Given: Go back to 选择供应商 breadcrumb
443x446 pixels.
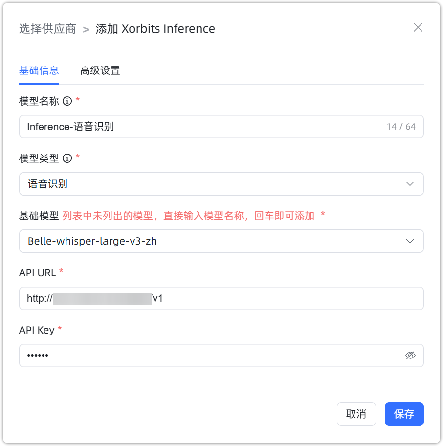Looking at the screenshot, I should [x=47, y=29].
